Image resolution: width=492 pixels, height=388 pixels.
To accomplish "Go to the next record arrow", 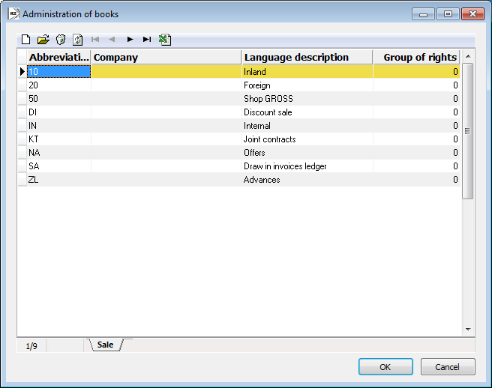I will 130,40.
